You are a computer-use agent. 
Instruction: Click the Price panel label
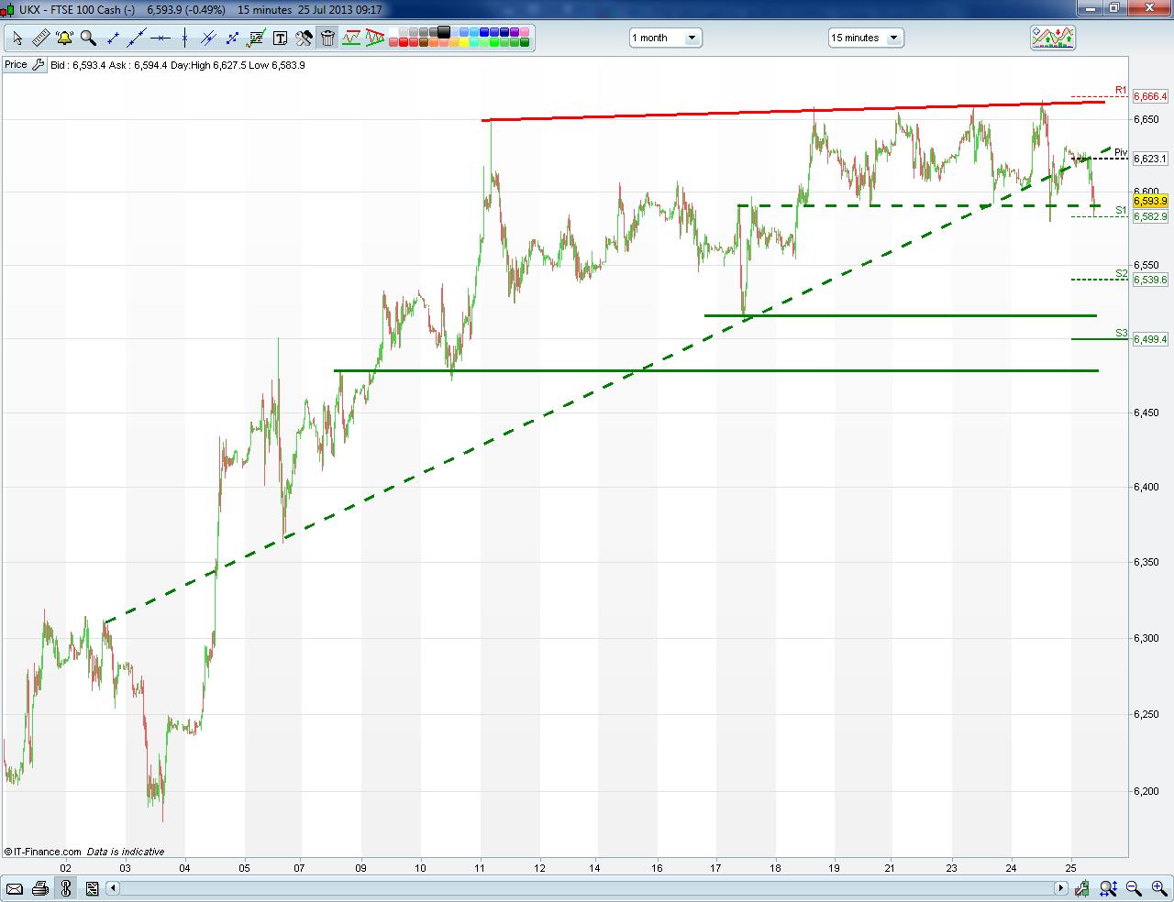pos(16,65)
